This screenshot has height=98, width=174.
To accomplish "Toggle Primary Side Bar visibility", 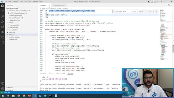I will coord(149,2).
